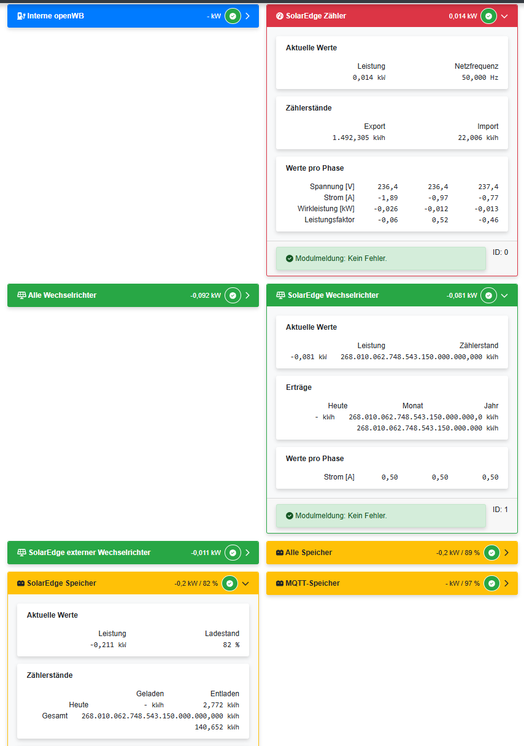Click the 'Alle Wechselrichter' header title
524x746 pixels.
click(x=63, y=295)
